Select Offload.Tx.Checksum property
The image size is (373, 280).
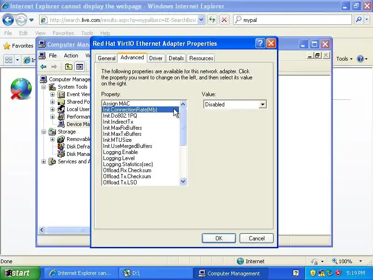(140, 176)
